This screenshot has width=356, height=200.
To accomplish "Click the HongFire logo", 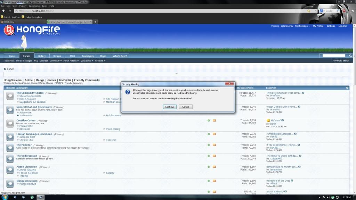I will 32,30.
